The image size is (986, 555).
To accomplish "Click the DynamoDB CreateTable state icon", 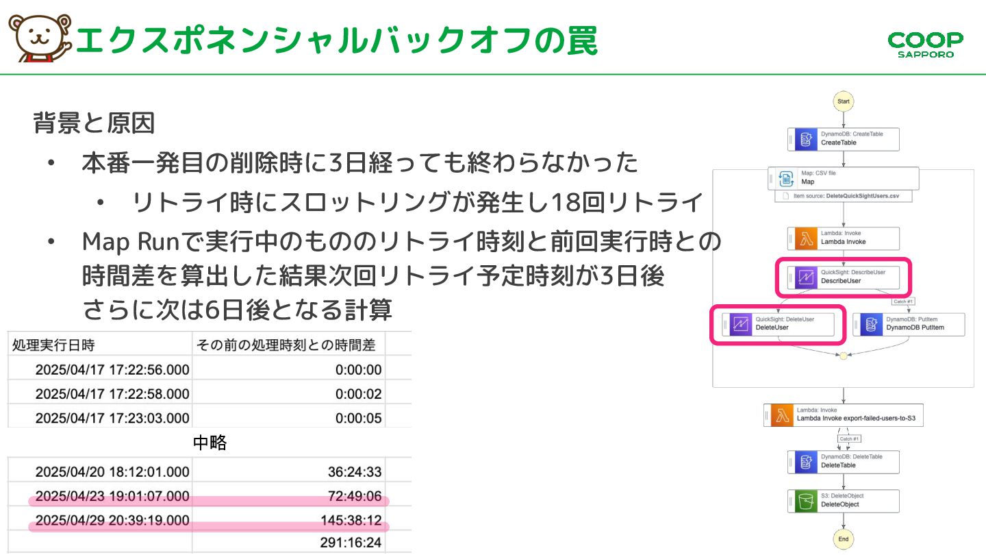I will pos(806,140).
